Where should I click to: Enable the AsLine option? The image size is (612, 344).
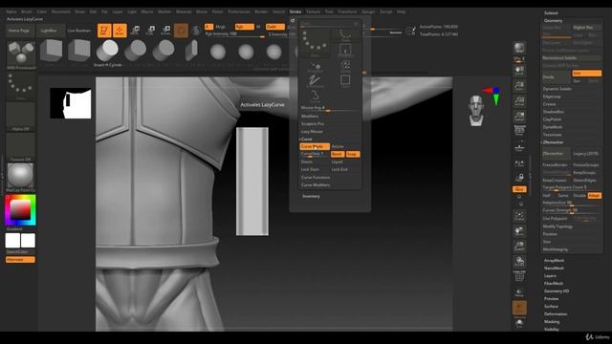click(338, 146)
